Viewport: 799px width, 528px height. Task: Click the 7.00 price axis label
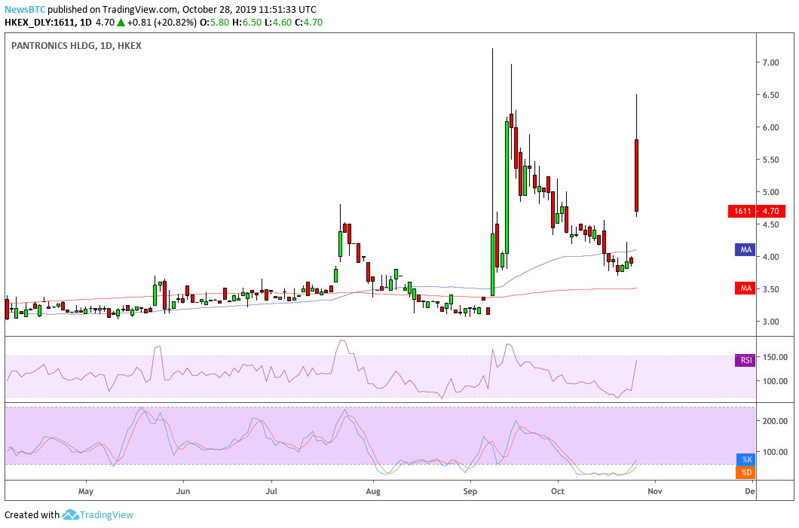(x=770, y=63)
